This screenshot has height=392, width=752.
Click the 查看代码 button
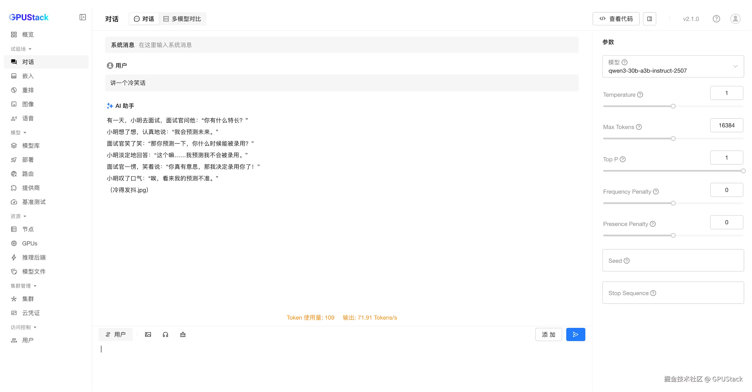point(616,19)
